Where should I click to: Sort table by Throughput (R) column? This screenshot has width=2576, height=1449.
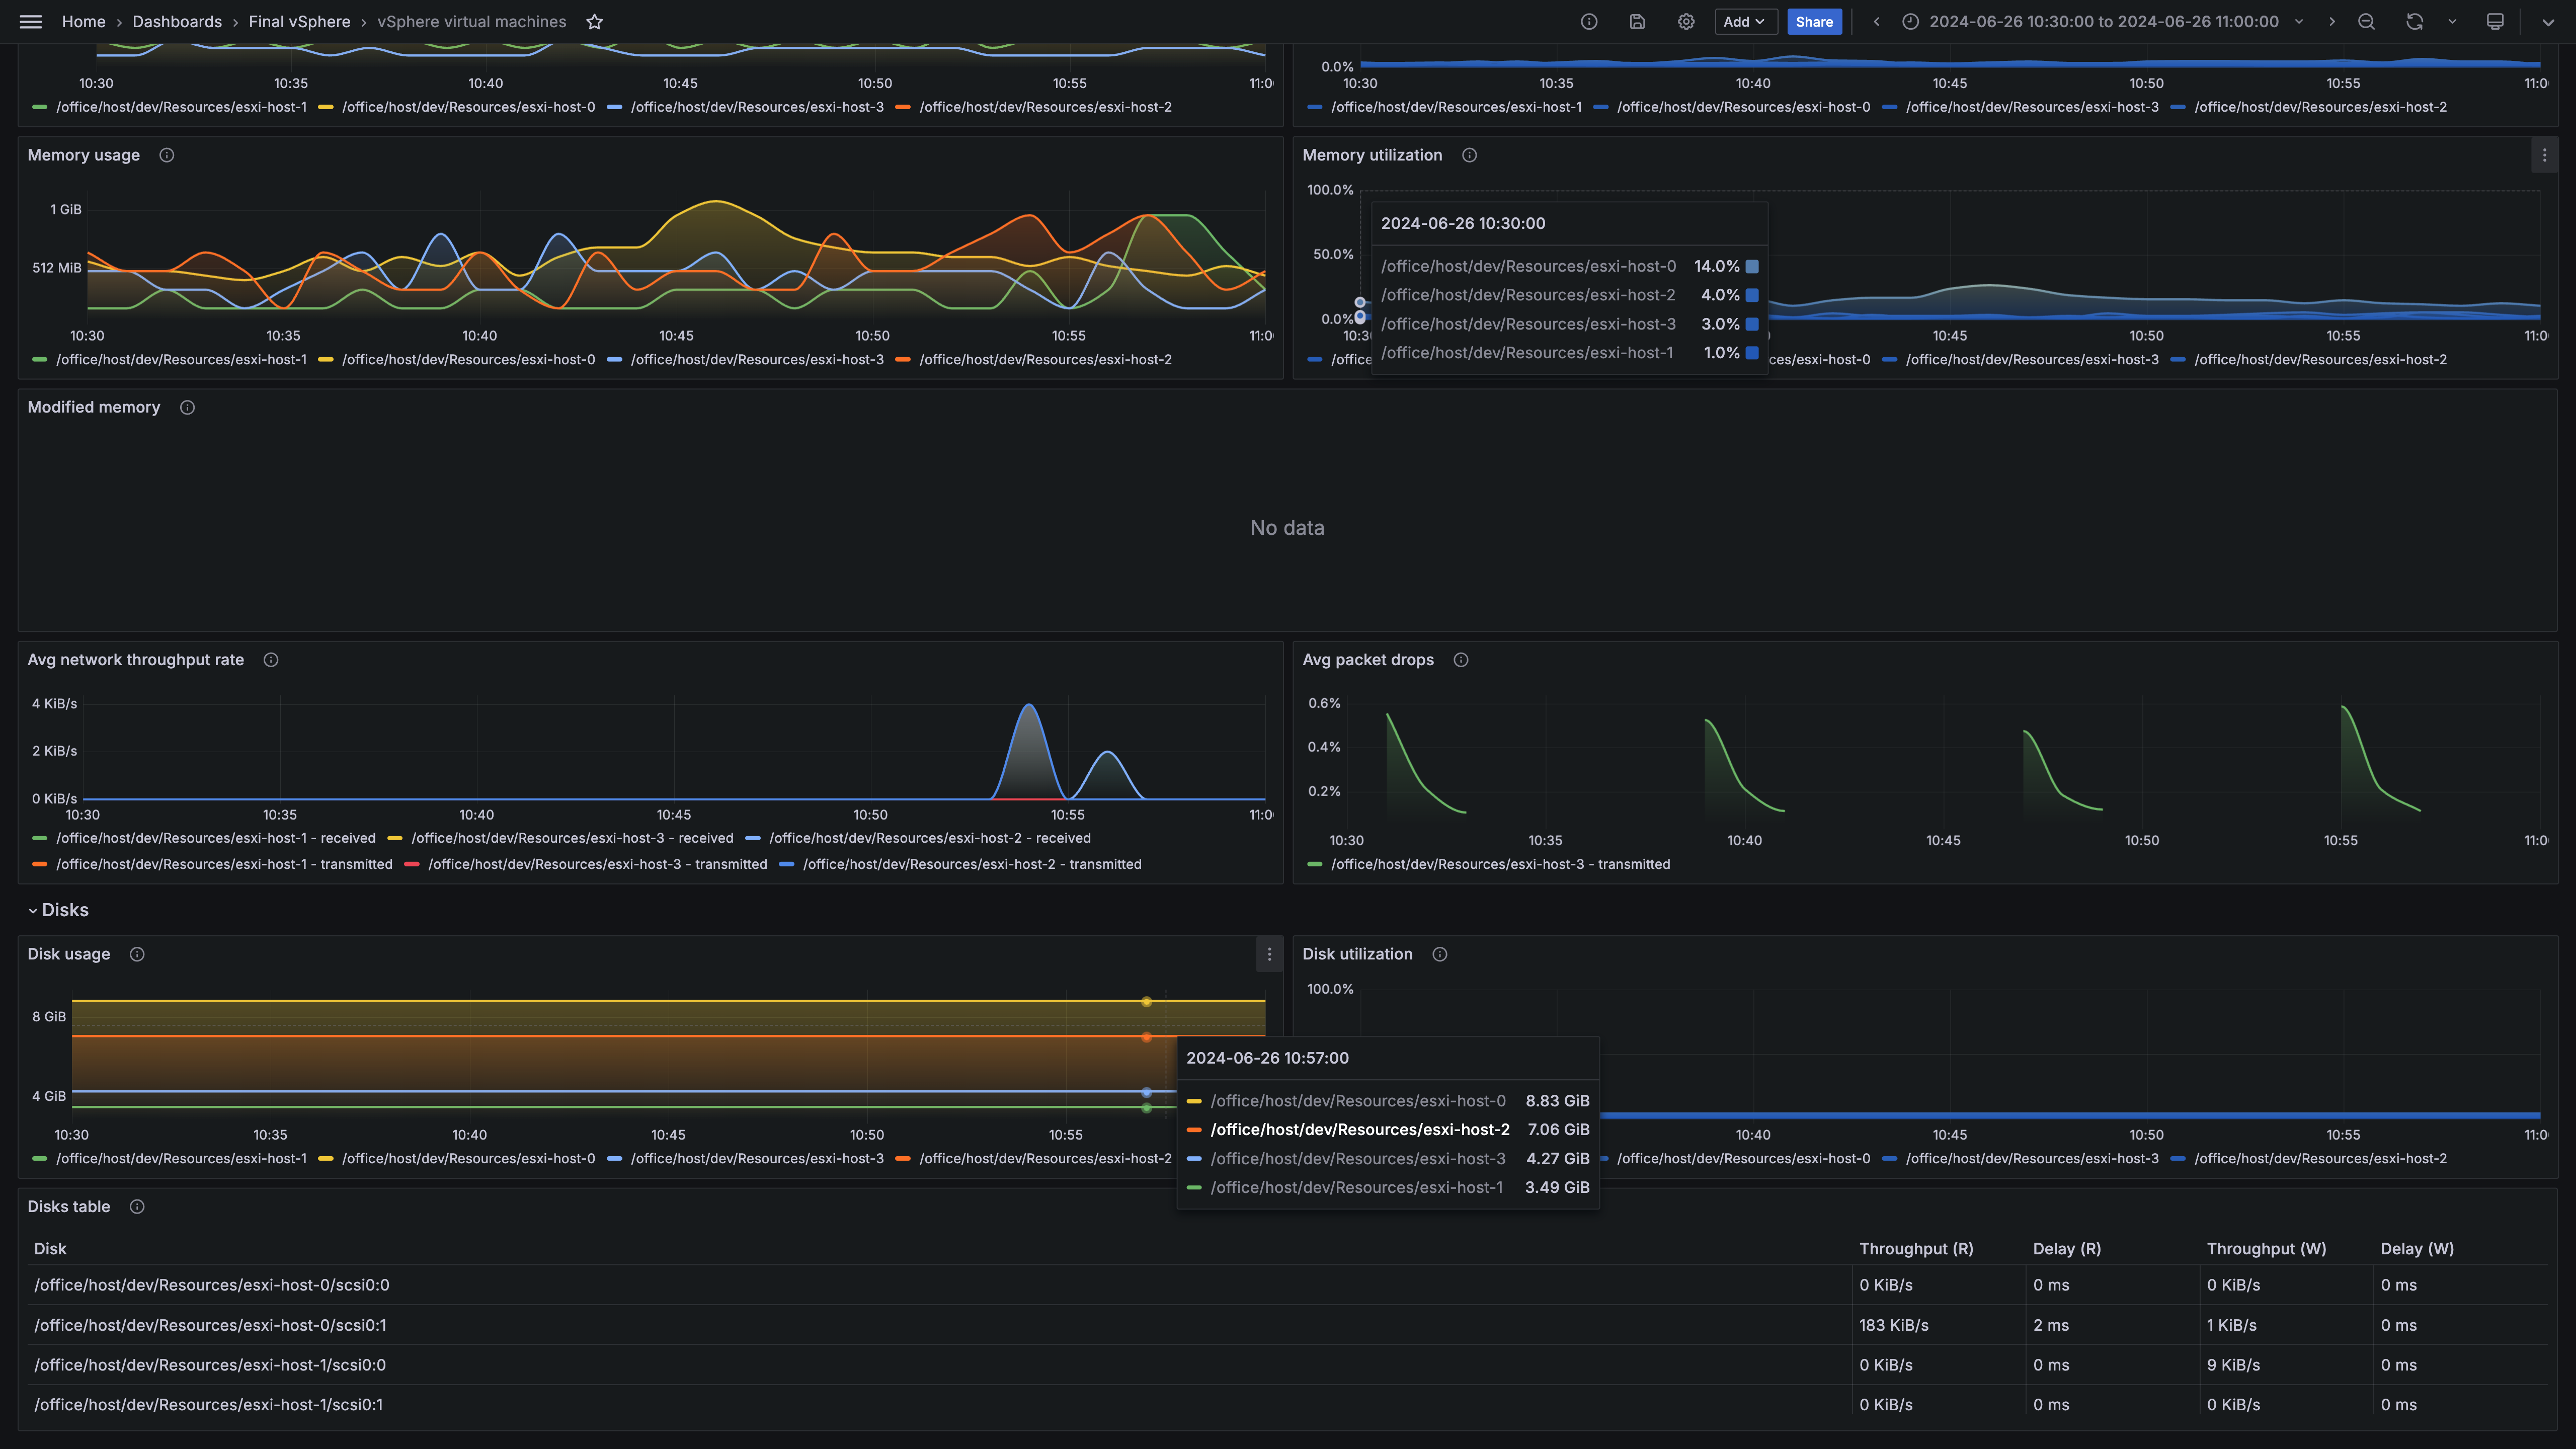[1915, 1249]
